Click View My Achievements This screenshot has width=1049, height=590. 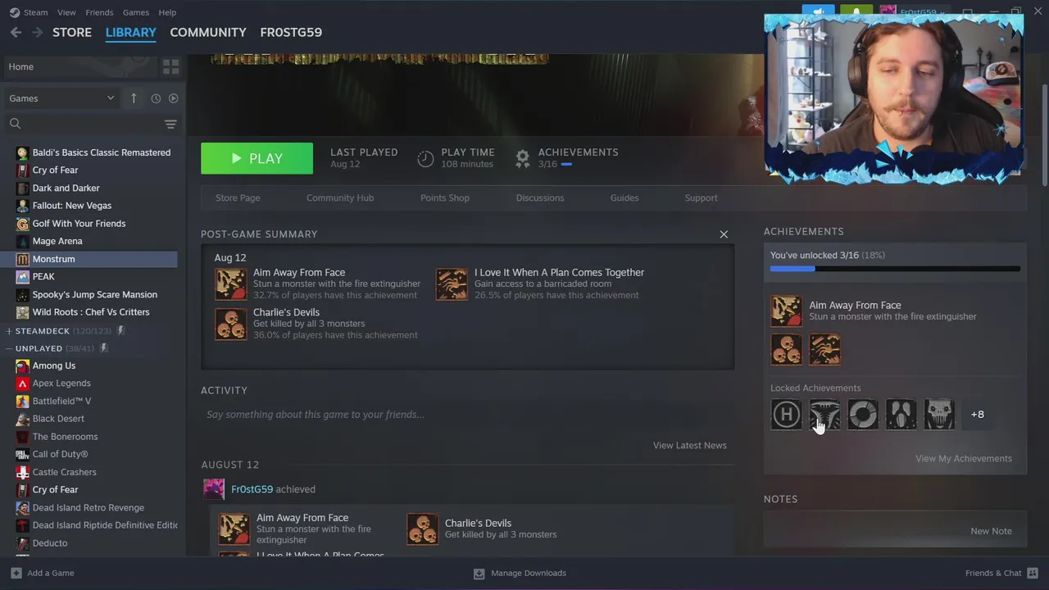tap(964, 458)
